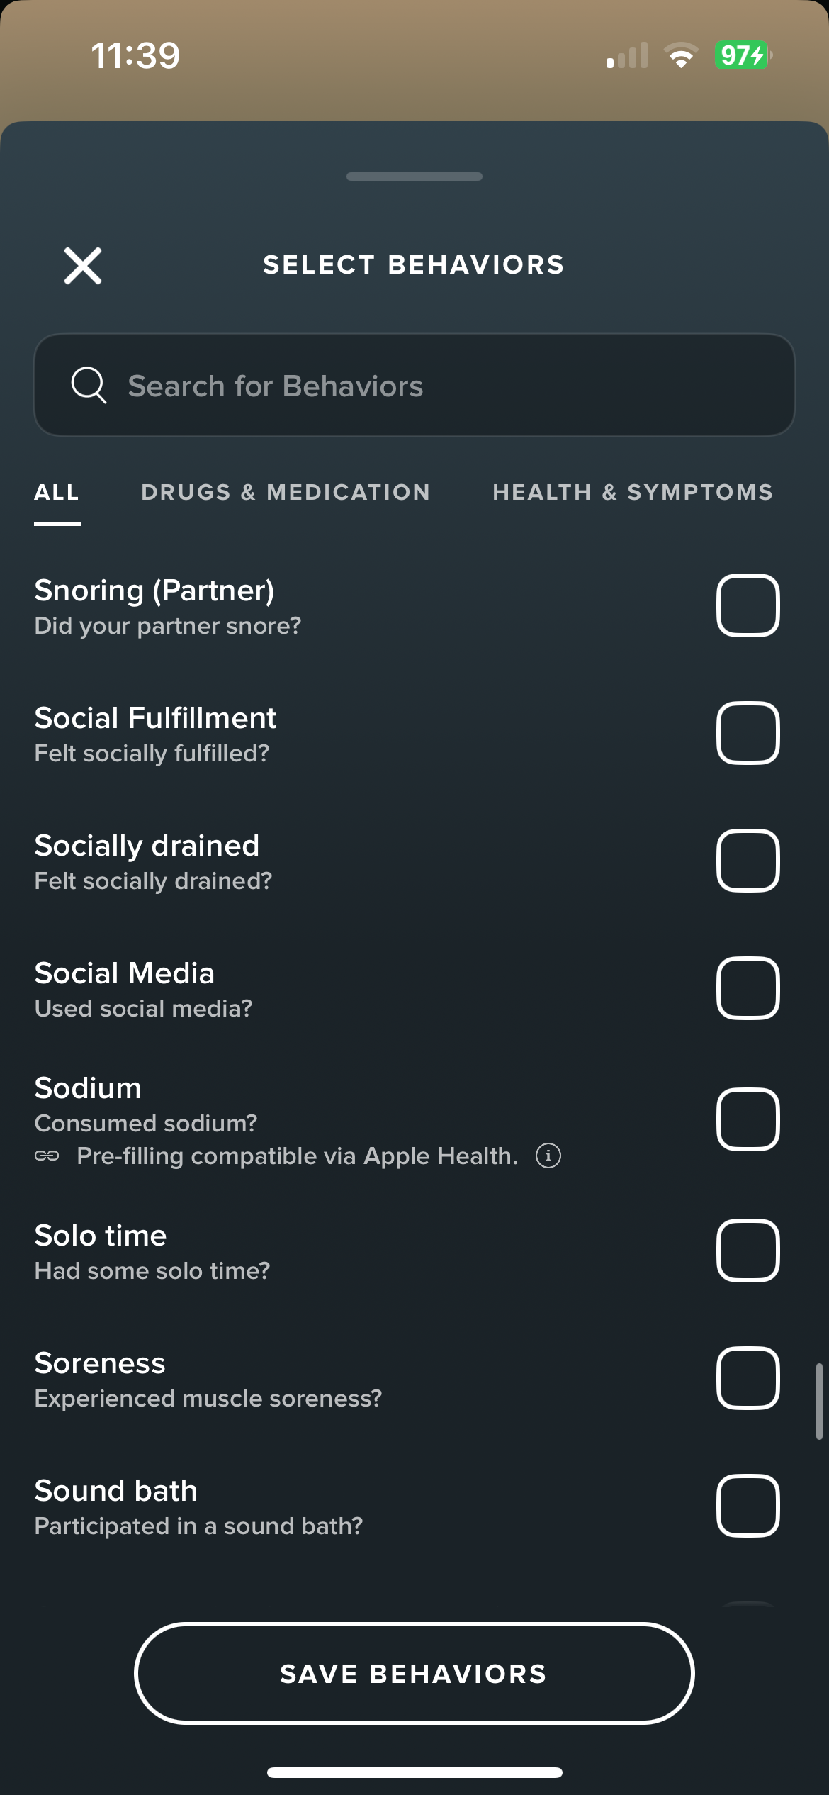This screenshot has width=829, height=1795.
Task: Toggle the Sodium checkbox
Action: (x=748, y=1119)
